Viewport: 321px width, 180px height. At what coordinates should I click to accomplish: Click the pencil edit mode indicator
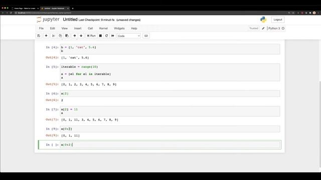coord(263,28)
